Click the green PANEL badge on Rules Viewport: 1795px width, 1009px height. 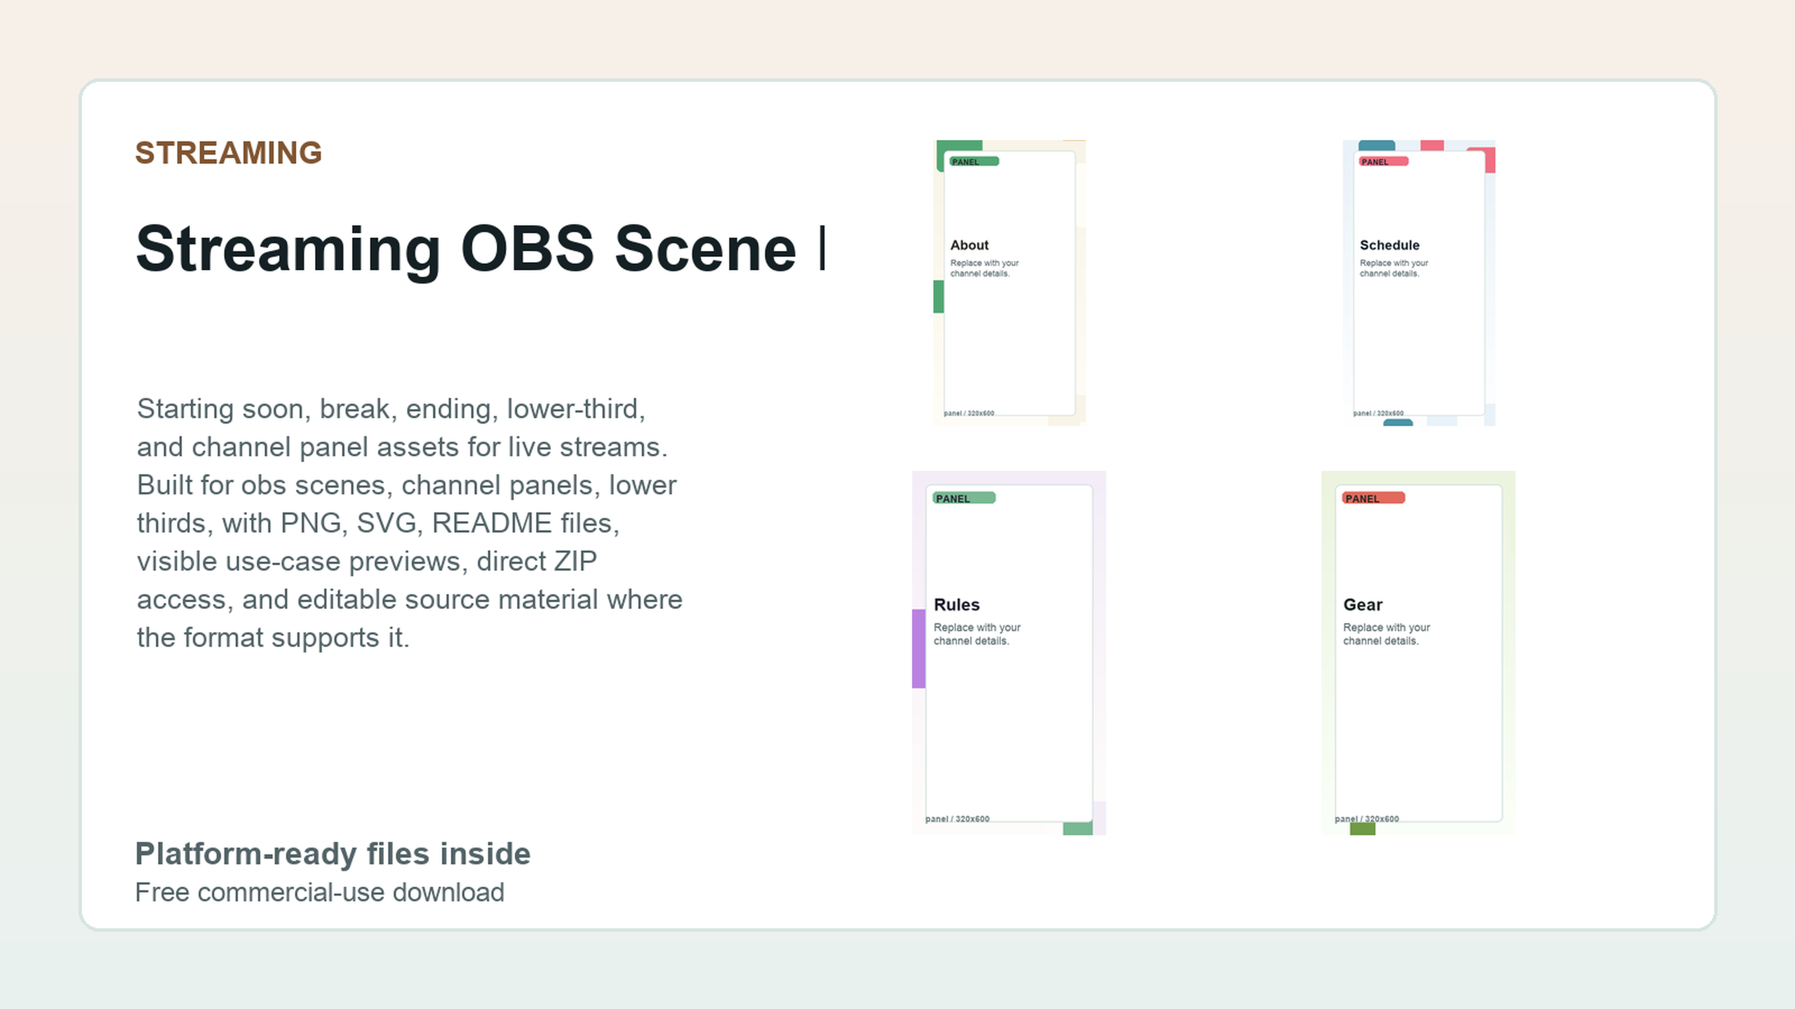click(964, 498)
